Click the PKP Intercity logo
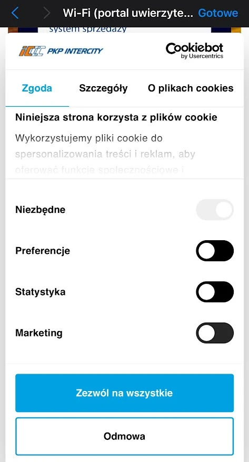This screenshot has width=249, height=462. pyautogui.click(x=61, y=50)
